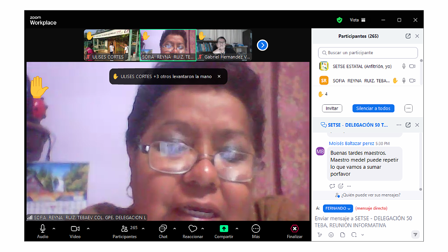448x252 pixels.
Task: Open the Más three-dots menu in toolbar
Action: click(256, 229)
